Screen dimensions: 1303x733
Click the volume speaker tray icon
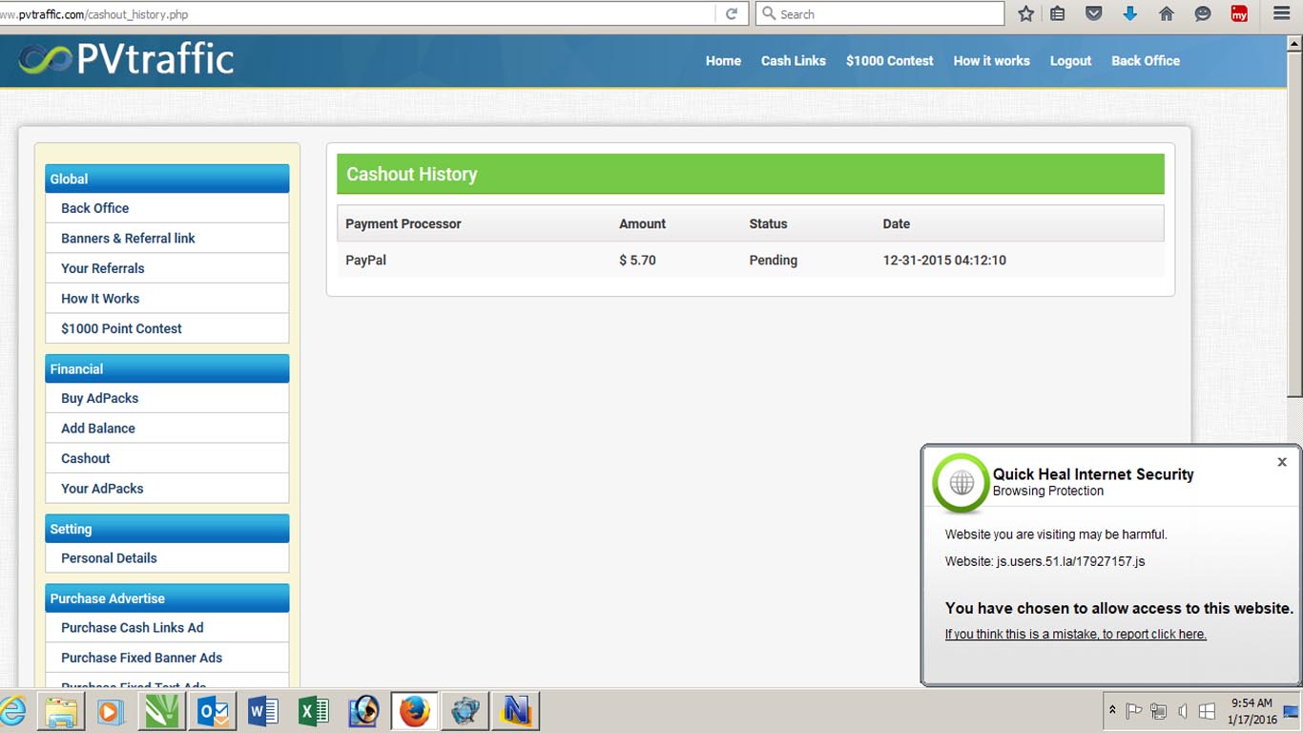point(1183,711)
